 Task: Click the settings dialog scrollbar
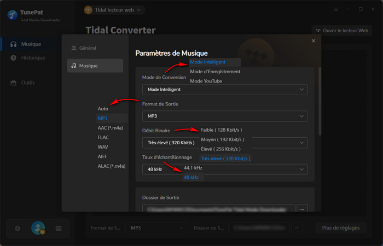click(x=320, y=101)
